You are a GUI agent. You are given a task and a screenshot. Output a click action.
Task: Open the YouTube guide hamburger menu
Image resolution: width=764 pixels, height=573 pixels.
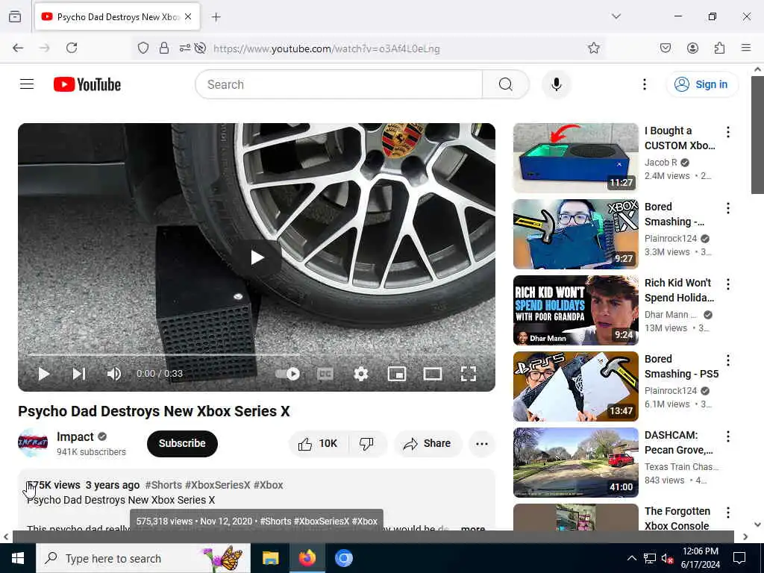27,84
